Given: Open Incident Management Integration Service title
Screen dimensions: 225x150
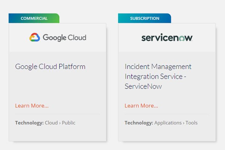Looking at the screenshot, I should tap(158, 76).
